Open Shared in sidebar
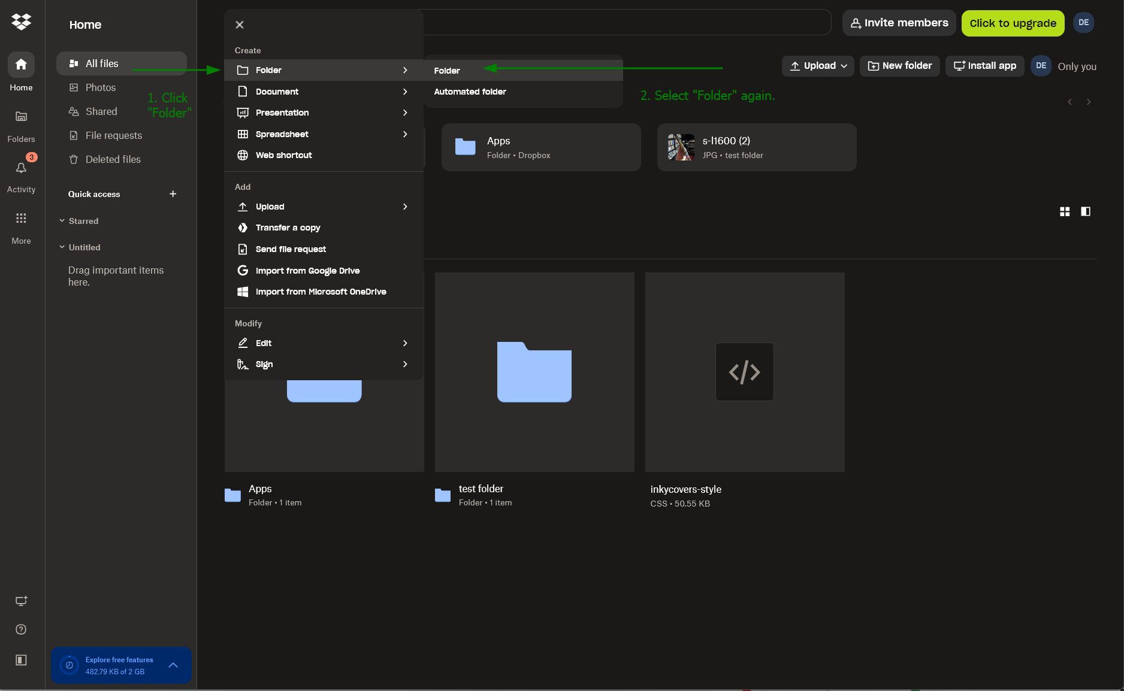The height and width of the screenshot is (691, 1124). [122, 111]
